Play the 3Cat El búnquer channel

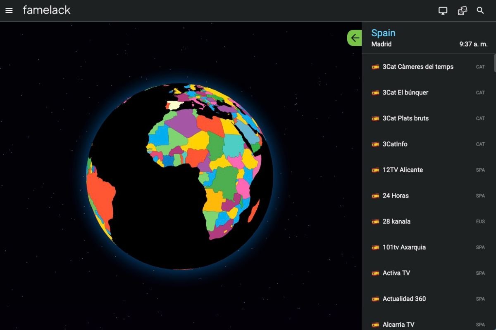(x=405, y=92)
